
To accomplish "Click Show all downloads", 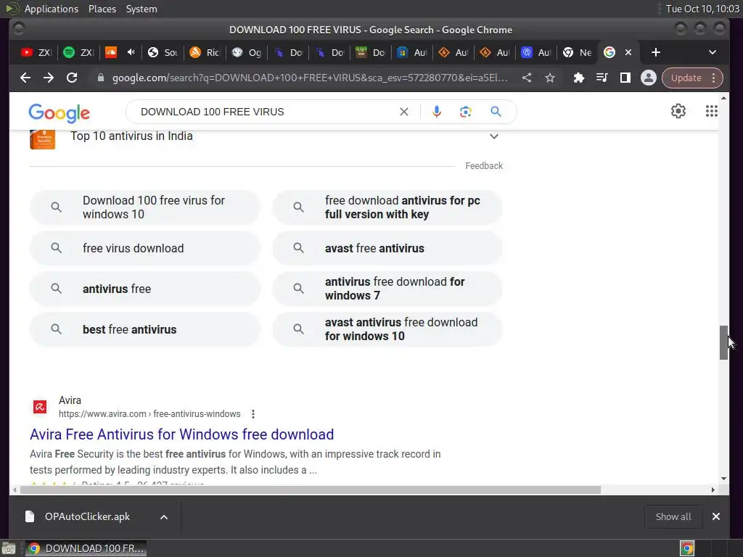I will [x=673, y=516].
